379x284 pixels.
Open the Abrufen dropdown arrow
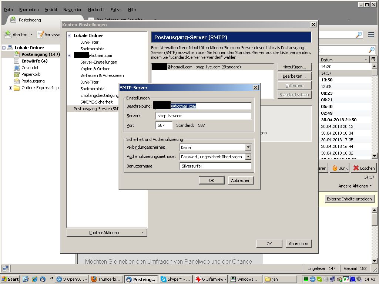[31, 34]
